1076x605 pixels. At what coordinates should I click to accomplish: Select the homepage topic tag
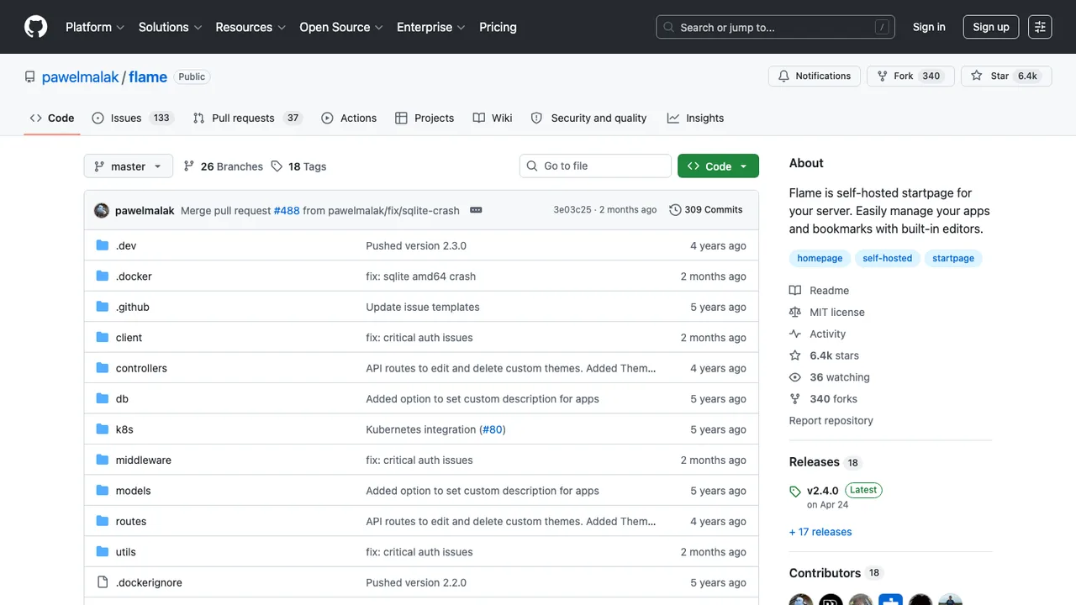click(820, 259)
